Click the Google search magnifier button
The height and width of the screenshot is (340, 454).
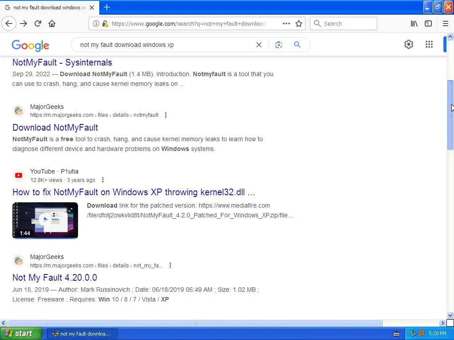coord(297,45)
